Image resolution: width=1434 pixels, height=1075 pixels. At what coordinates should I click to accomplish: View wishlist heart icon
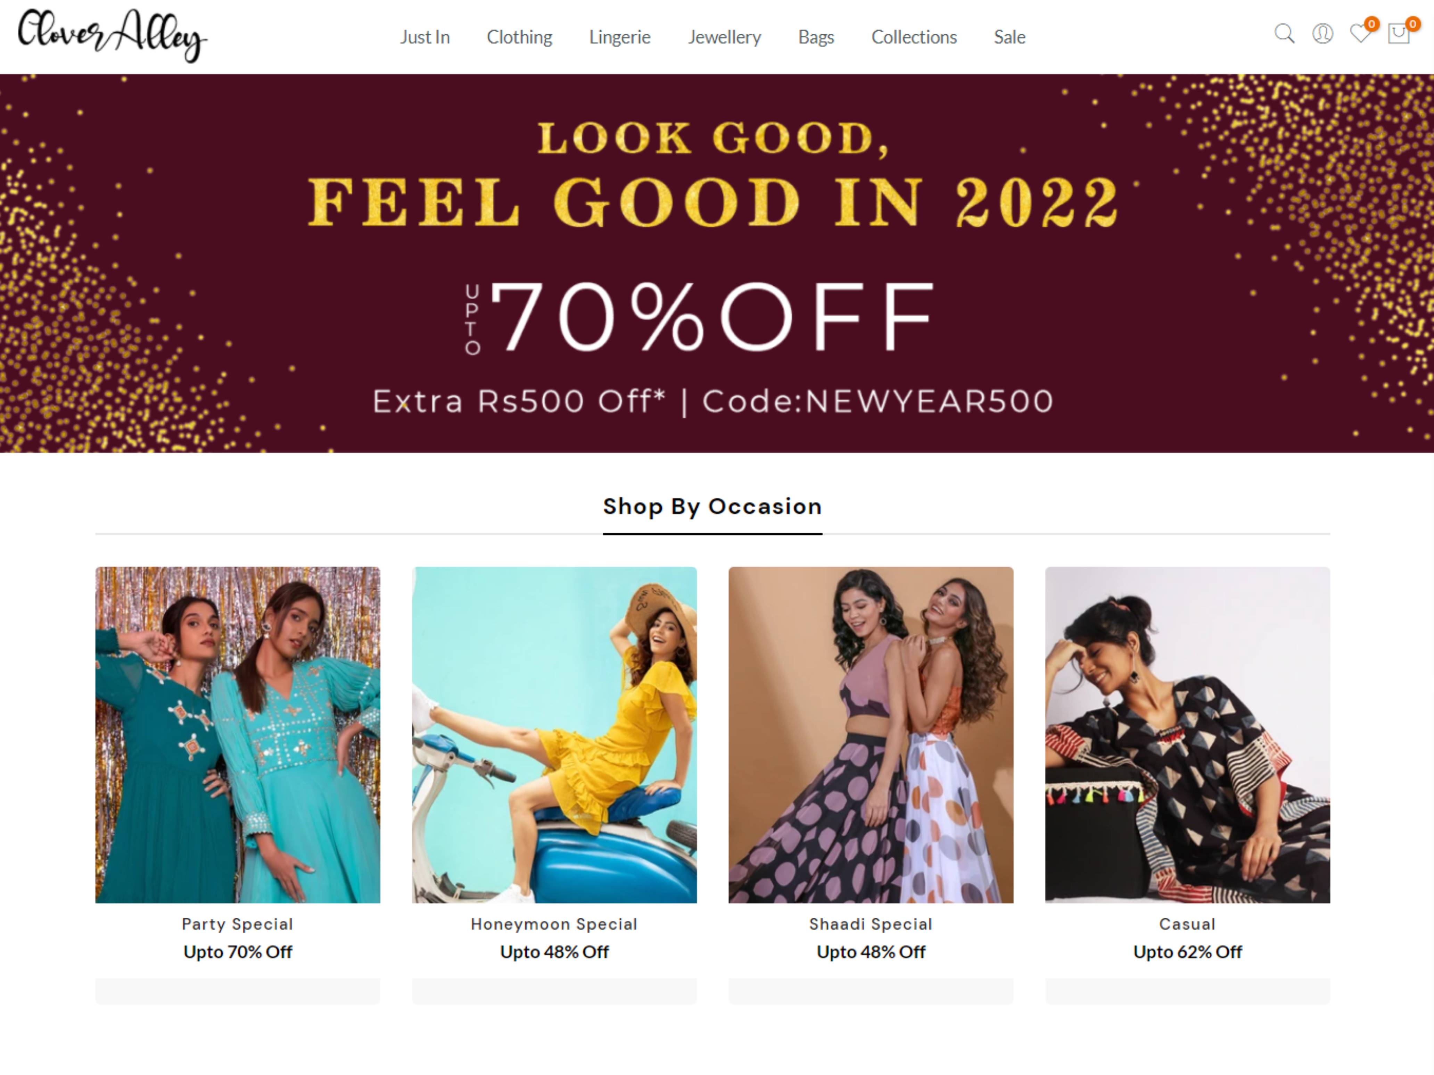(x=1361, y=33)
